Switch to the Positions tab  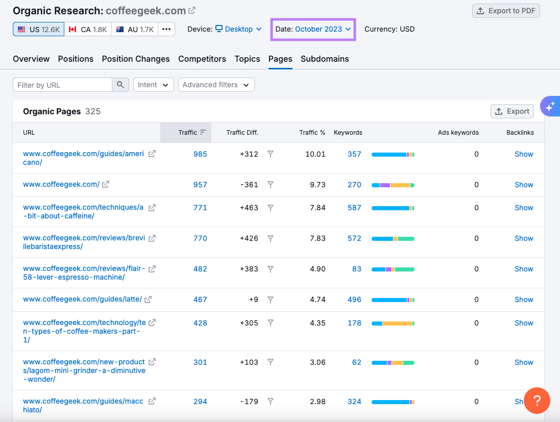tap(76, 59)
